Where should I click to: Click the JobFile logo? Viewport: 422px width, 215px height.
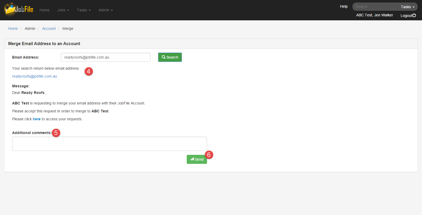[x=19, y=9]
